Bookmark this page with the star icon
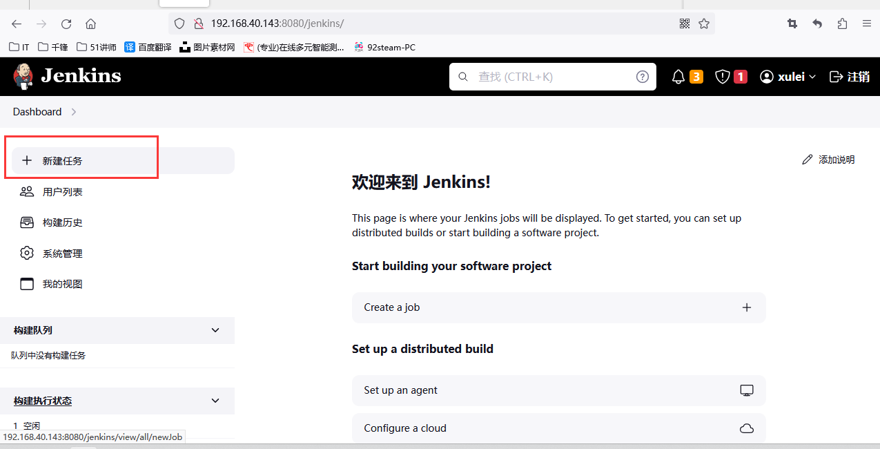The width and height of the screenshot is (880, 449). [x=704, y=23]
